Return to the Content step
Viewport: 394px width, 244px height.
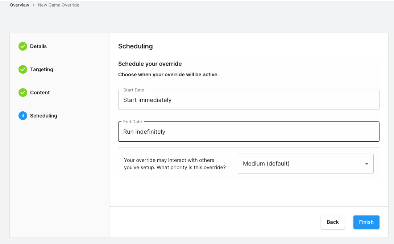click(40, 93)
